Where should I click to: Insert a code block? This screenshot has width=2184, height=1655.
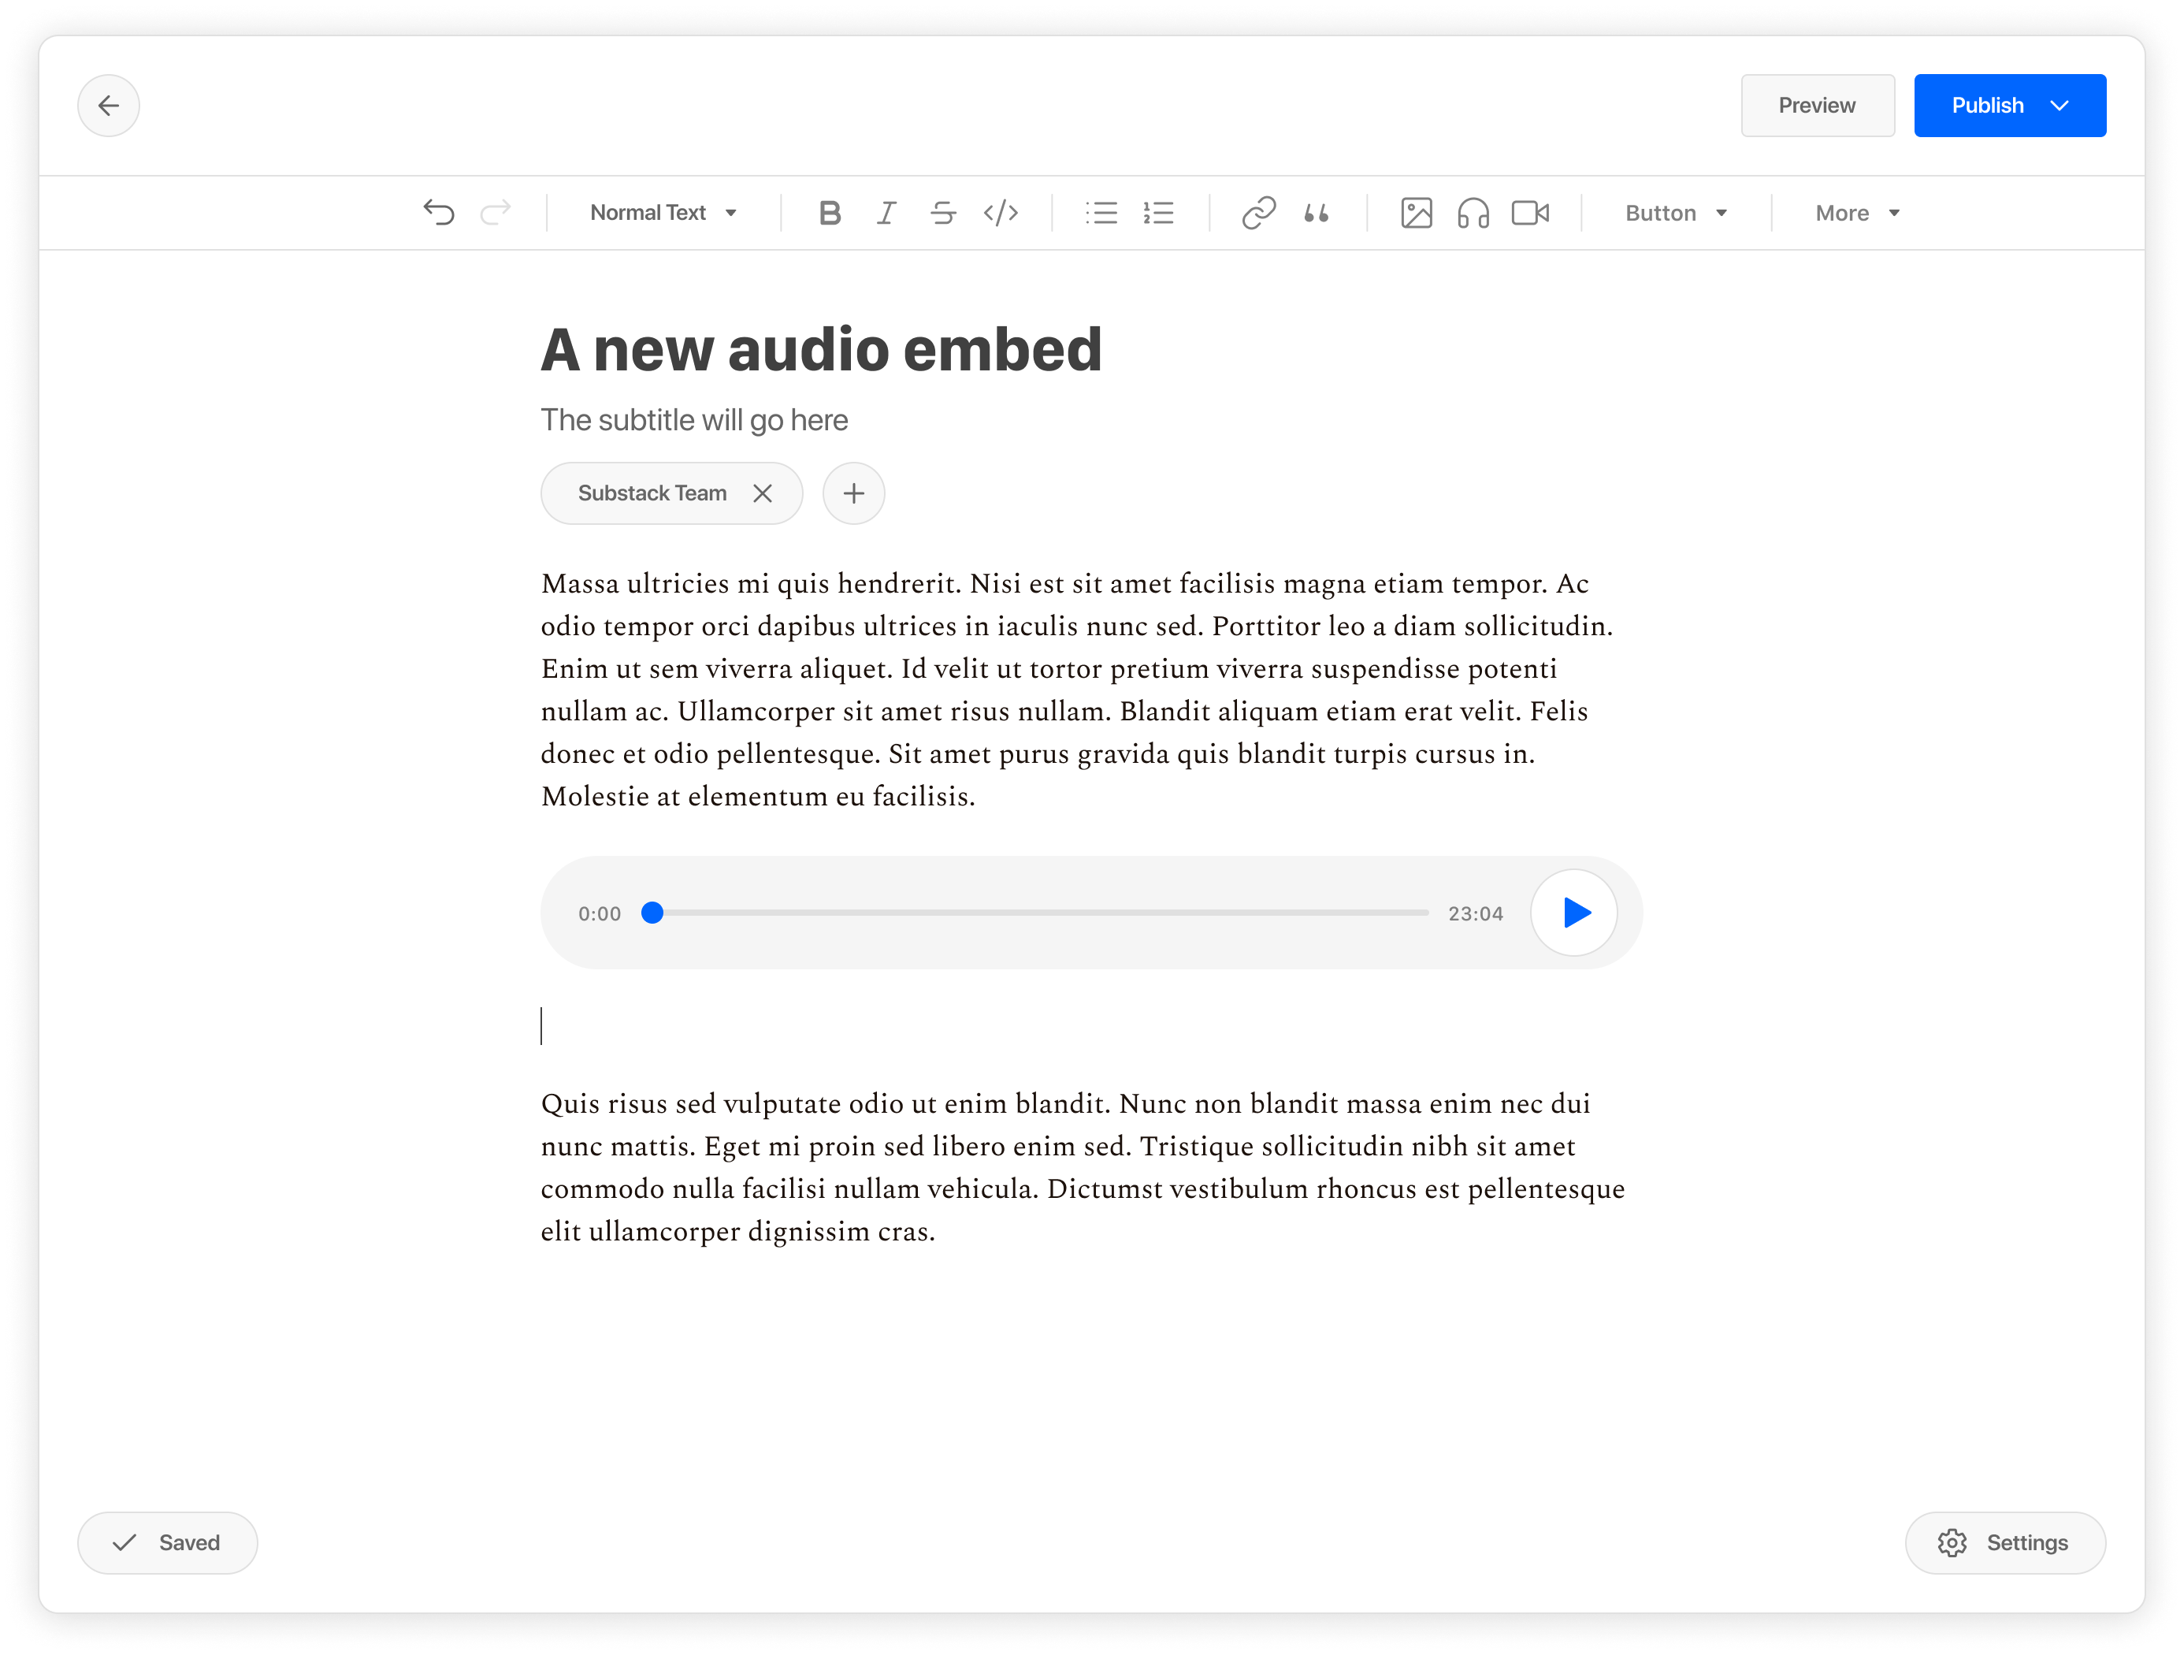[1001, 211]
